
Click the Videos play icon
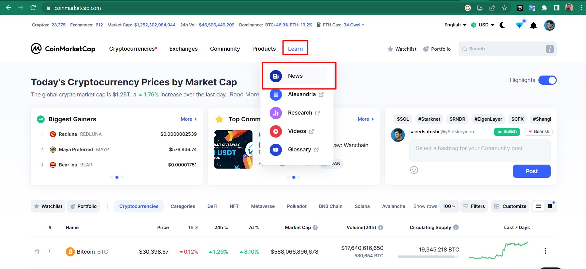276,131
